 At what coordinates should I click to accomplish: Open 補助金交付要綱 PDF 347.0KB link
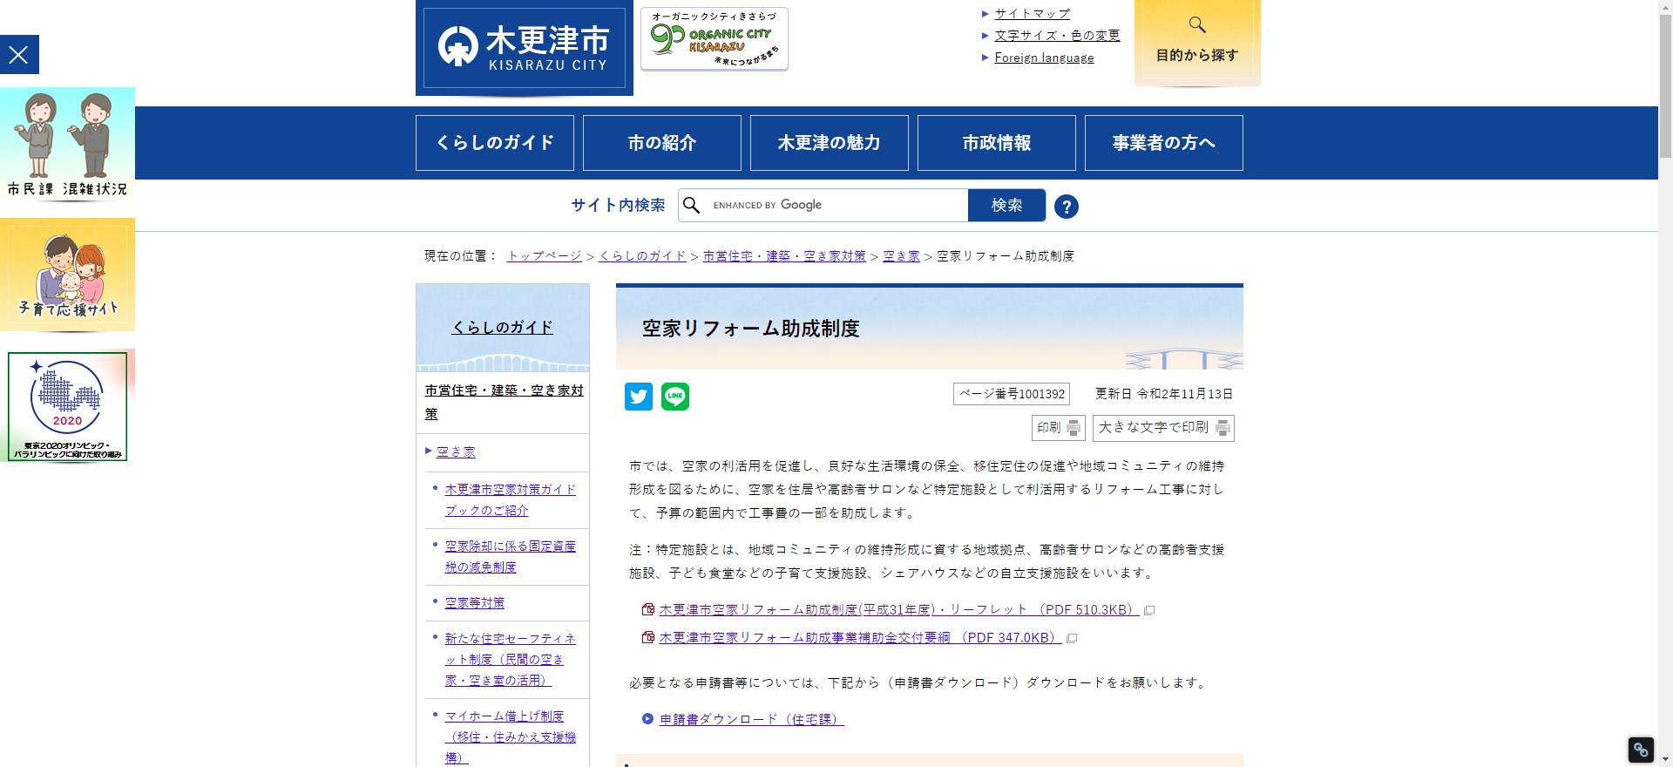pyautogui.click(x=861, y=638)
